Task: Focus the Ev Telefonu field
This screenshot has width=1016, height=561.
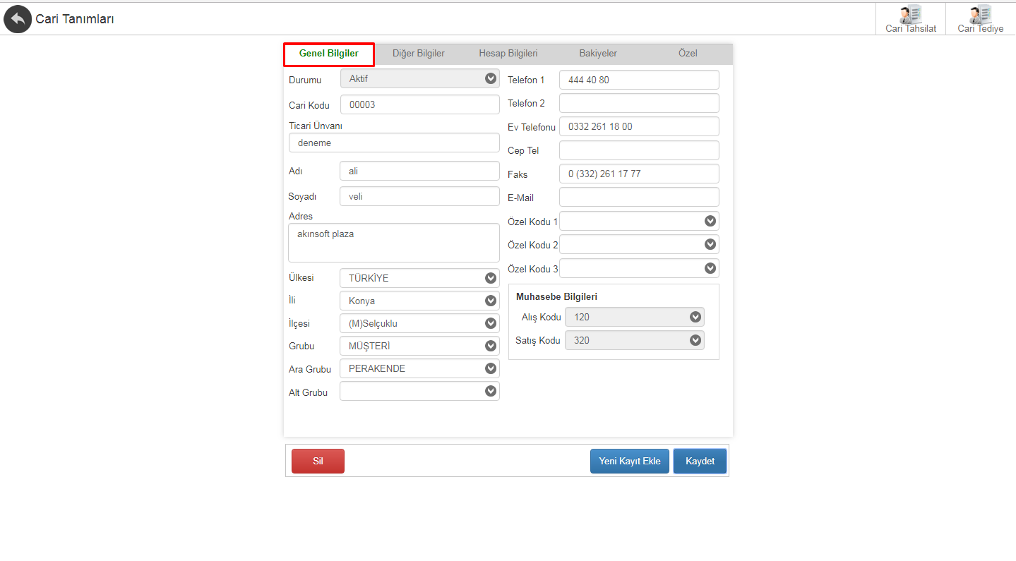Action: coord(639,126)
